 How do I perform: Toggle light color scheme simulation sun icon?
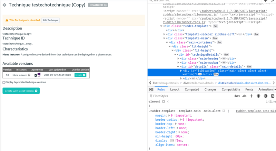coord(258,96)
